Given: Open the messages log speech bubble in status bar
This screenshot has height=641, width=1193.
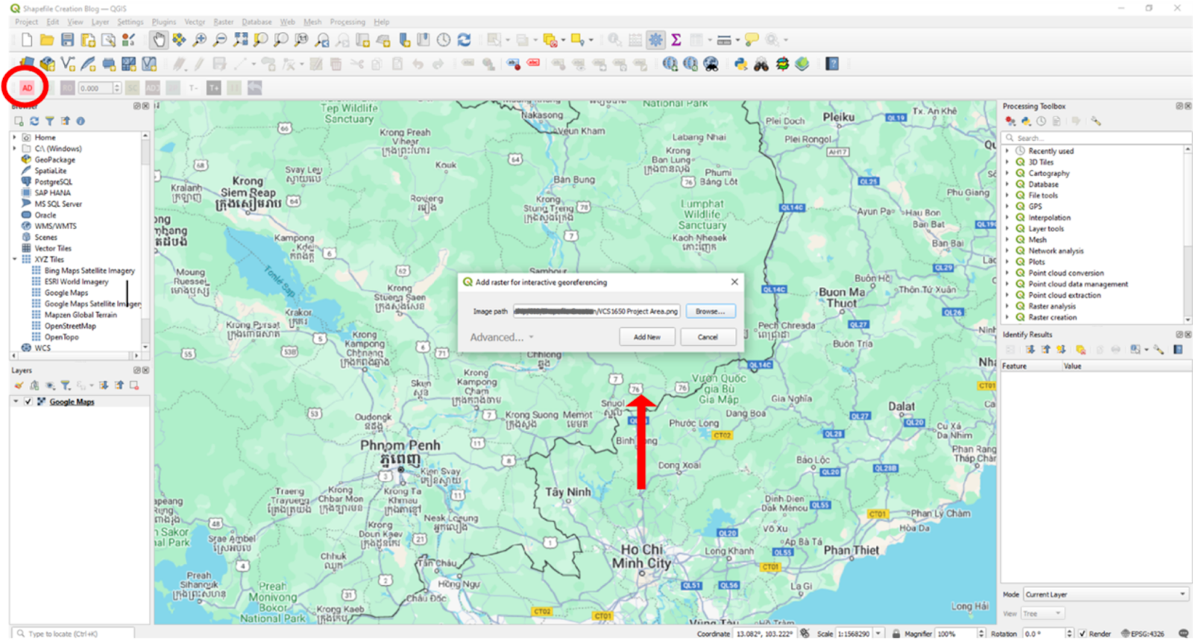Looking at the screenshot, I should click(x=1183, y=634).
